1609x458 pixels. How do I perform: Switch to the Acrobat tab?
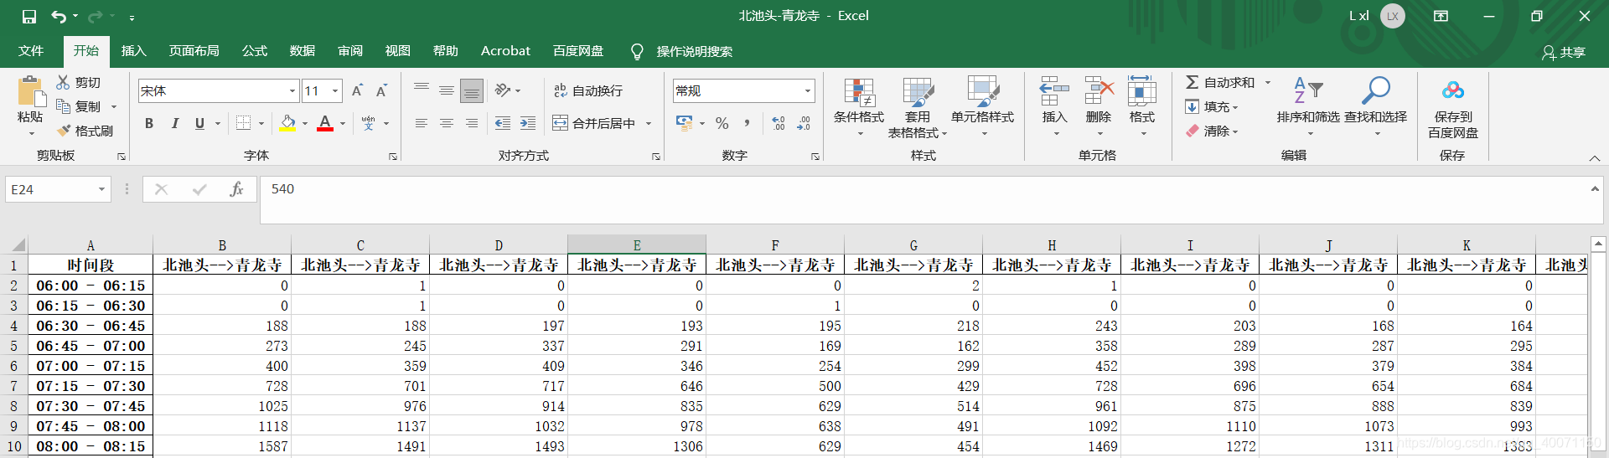pyautogui.click(x=505, y=51)
